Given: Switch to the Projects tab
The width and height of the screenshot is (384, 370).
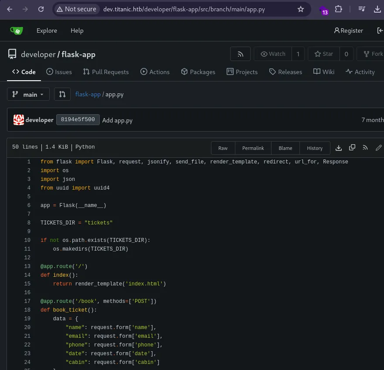Looking at the screenshot, I should point(242,72).
